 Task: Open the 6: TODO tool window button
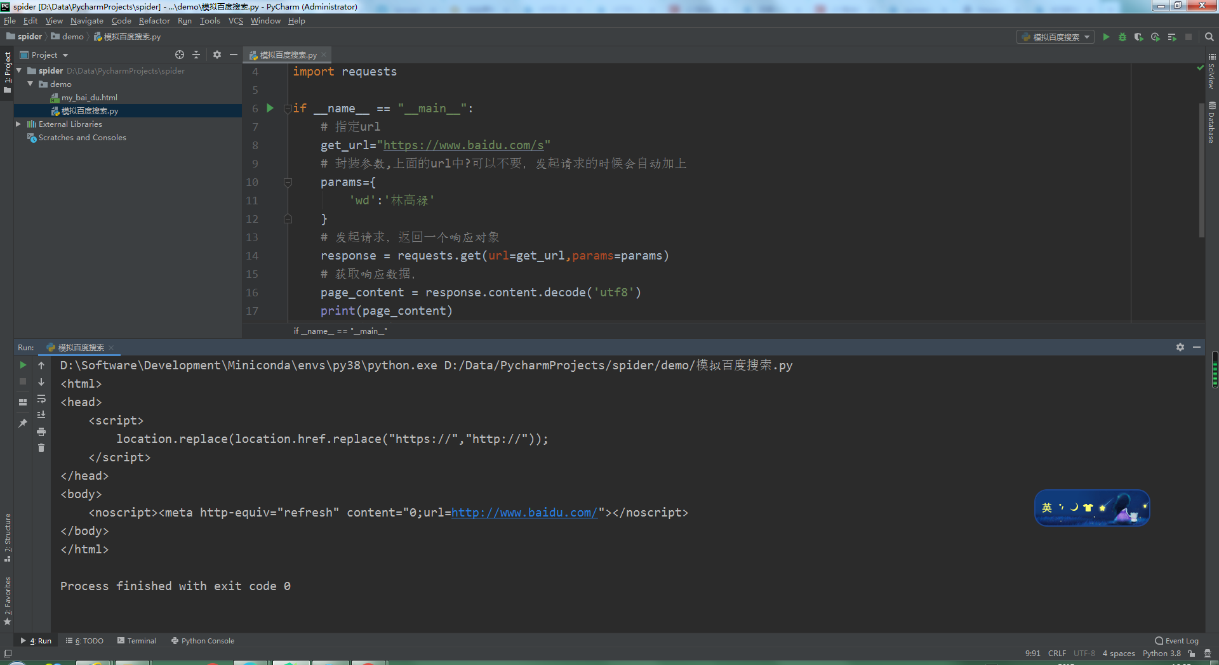[84, 641]
